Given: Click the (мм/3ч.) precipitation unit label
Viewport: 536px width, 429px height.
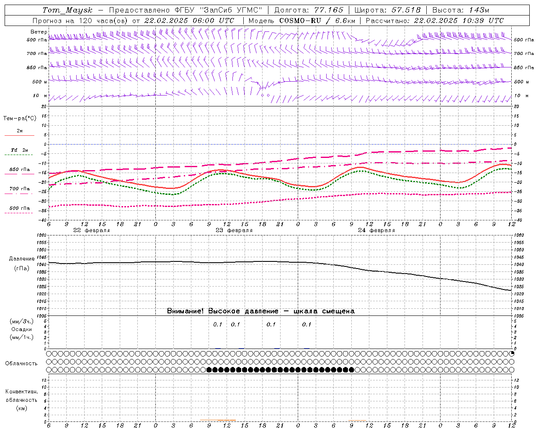Looking at the screenshot, I should tap(22, 321).
